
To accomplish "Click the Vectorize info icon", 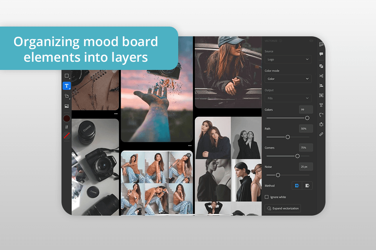I will [280, 41].
